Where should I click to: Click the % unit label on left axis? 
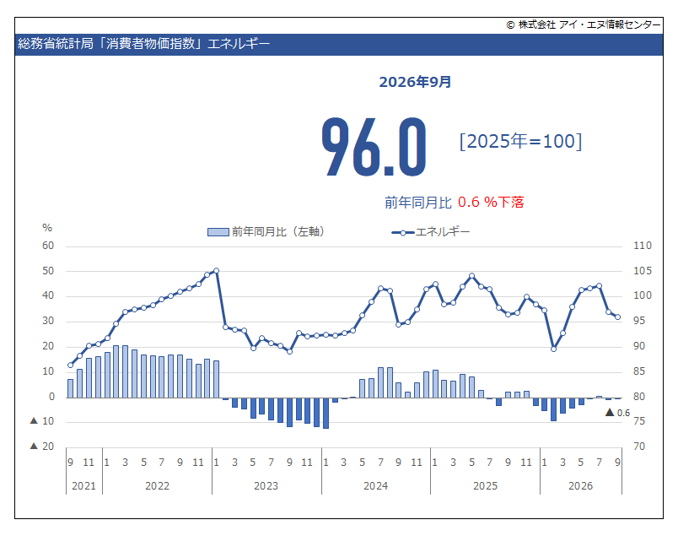coord(47,228)
